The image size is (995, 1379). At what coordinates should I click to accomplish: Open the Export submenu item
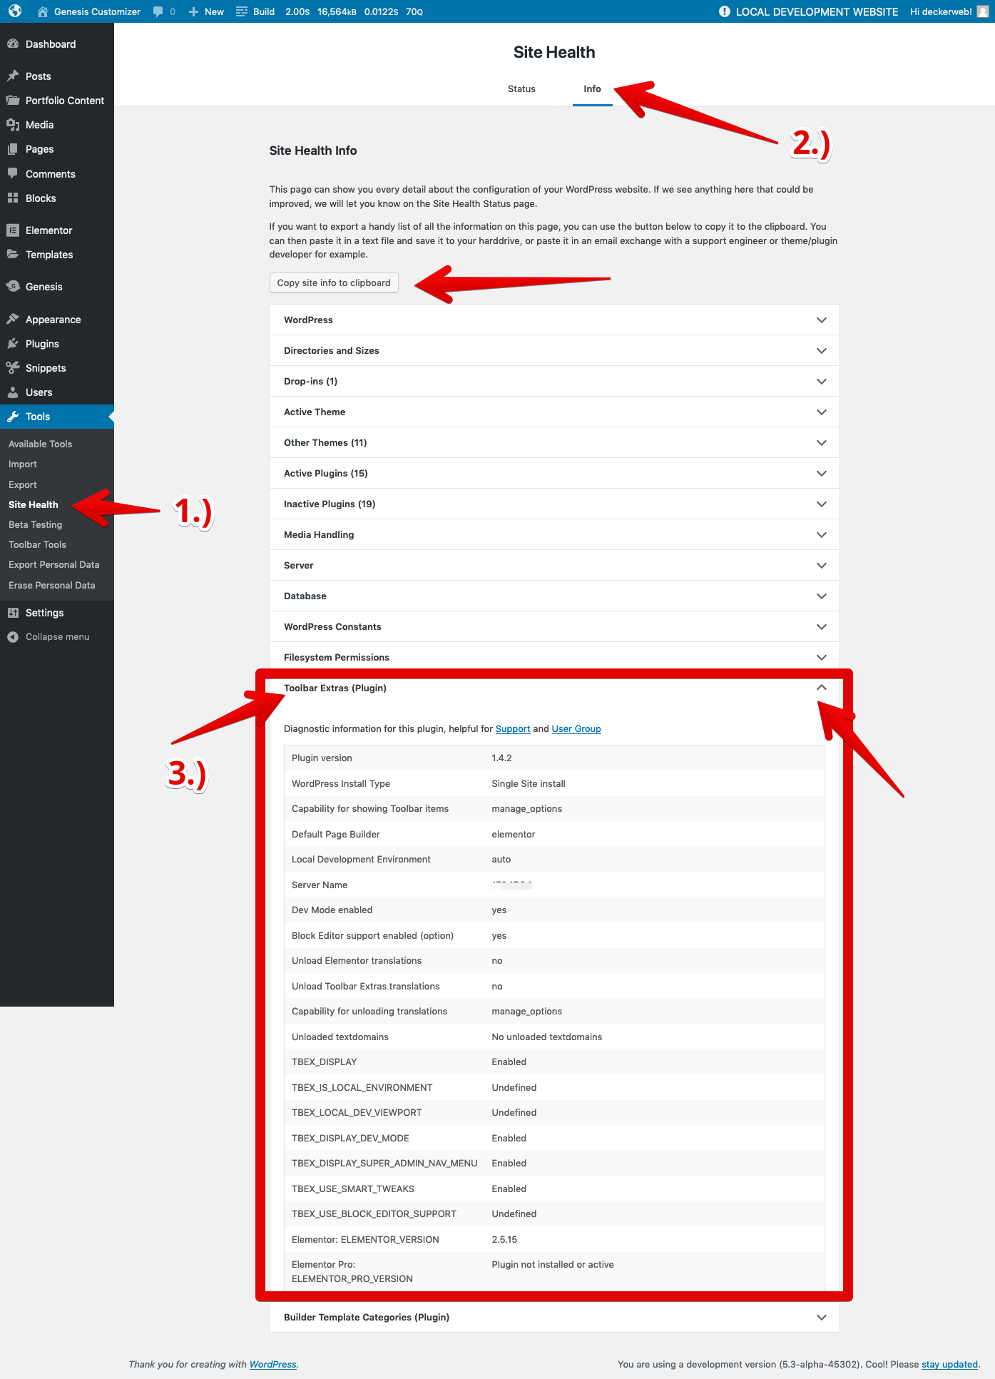23,484
